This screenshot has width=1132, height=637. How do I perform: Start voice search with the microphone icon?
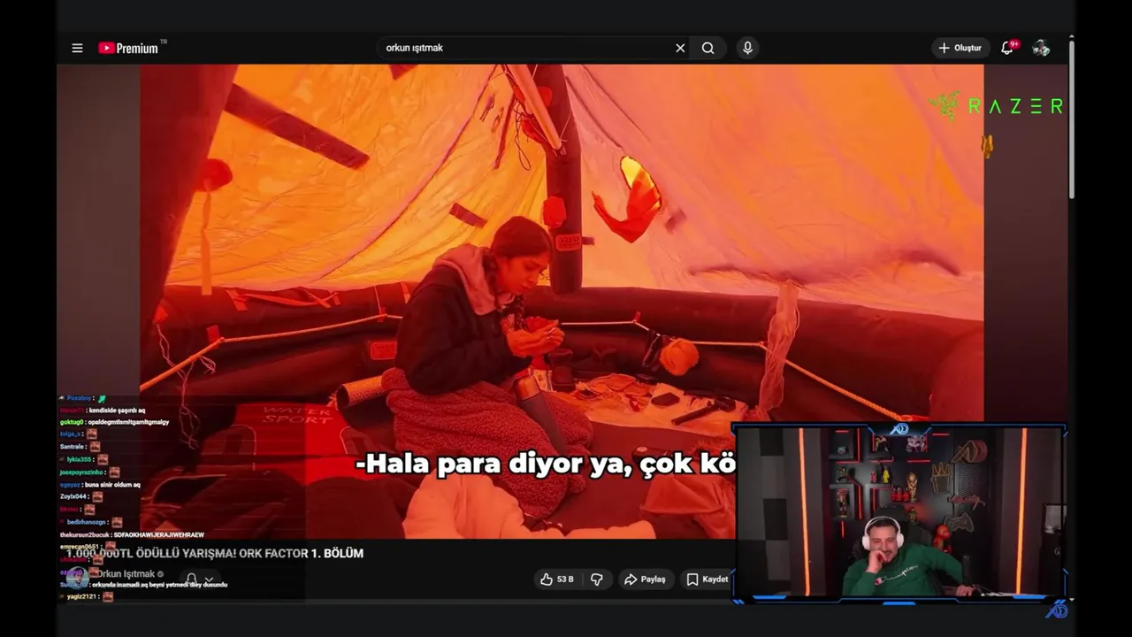[x=747, y=48]
